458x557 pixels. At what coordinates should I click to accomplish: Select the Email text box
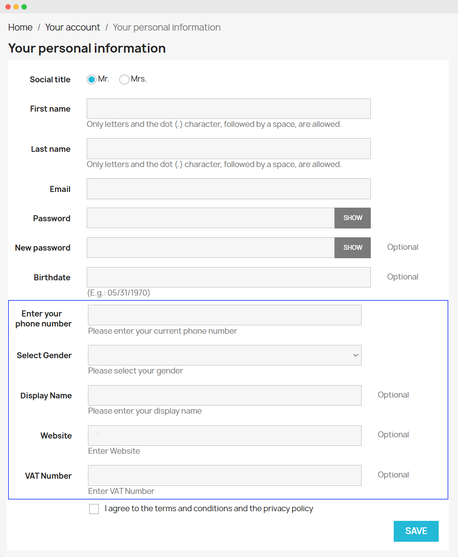tap(228, 189)
